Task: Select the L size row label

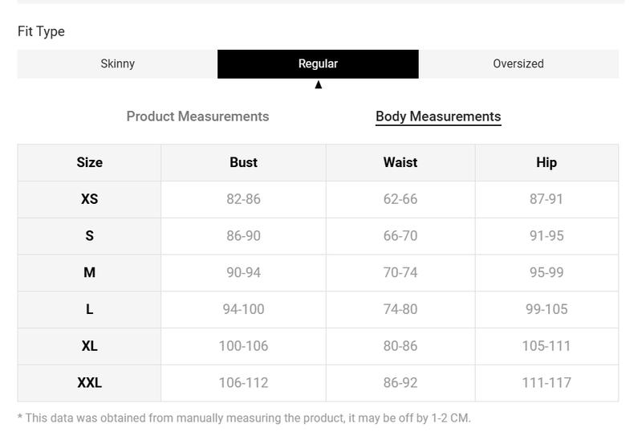Action: tap(89, 309)
